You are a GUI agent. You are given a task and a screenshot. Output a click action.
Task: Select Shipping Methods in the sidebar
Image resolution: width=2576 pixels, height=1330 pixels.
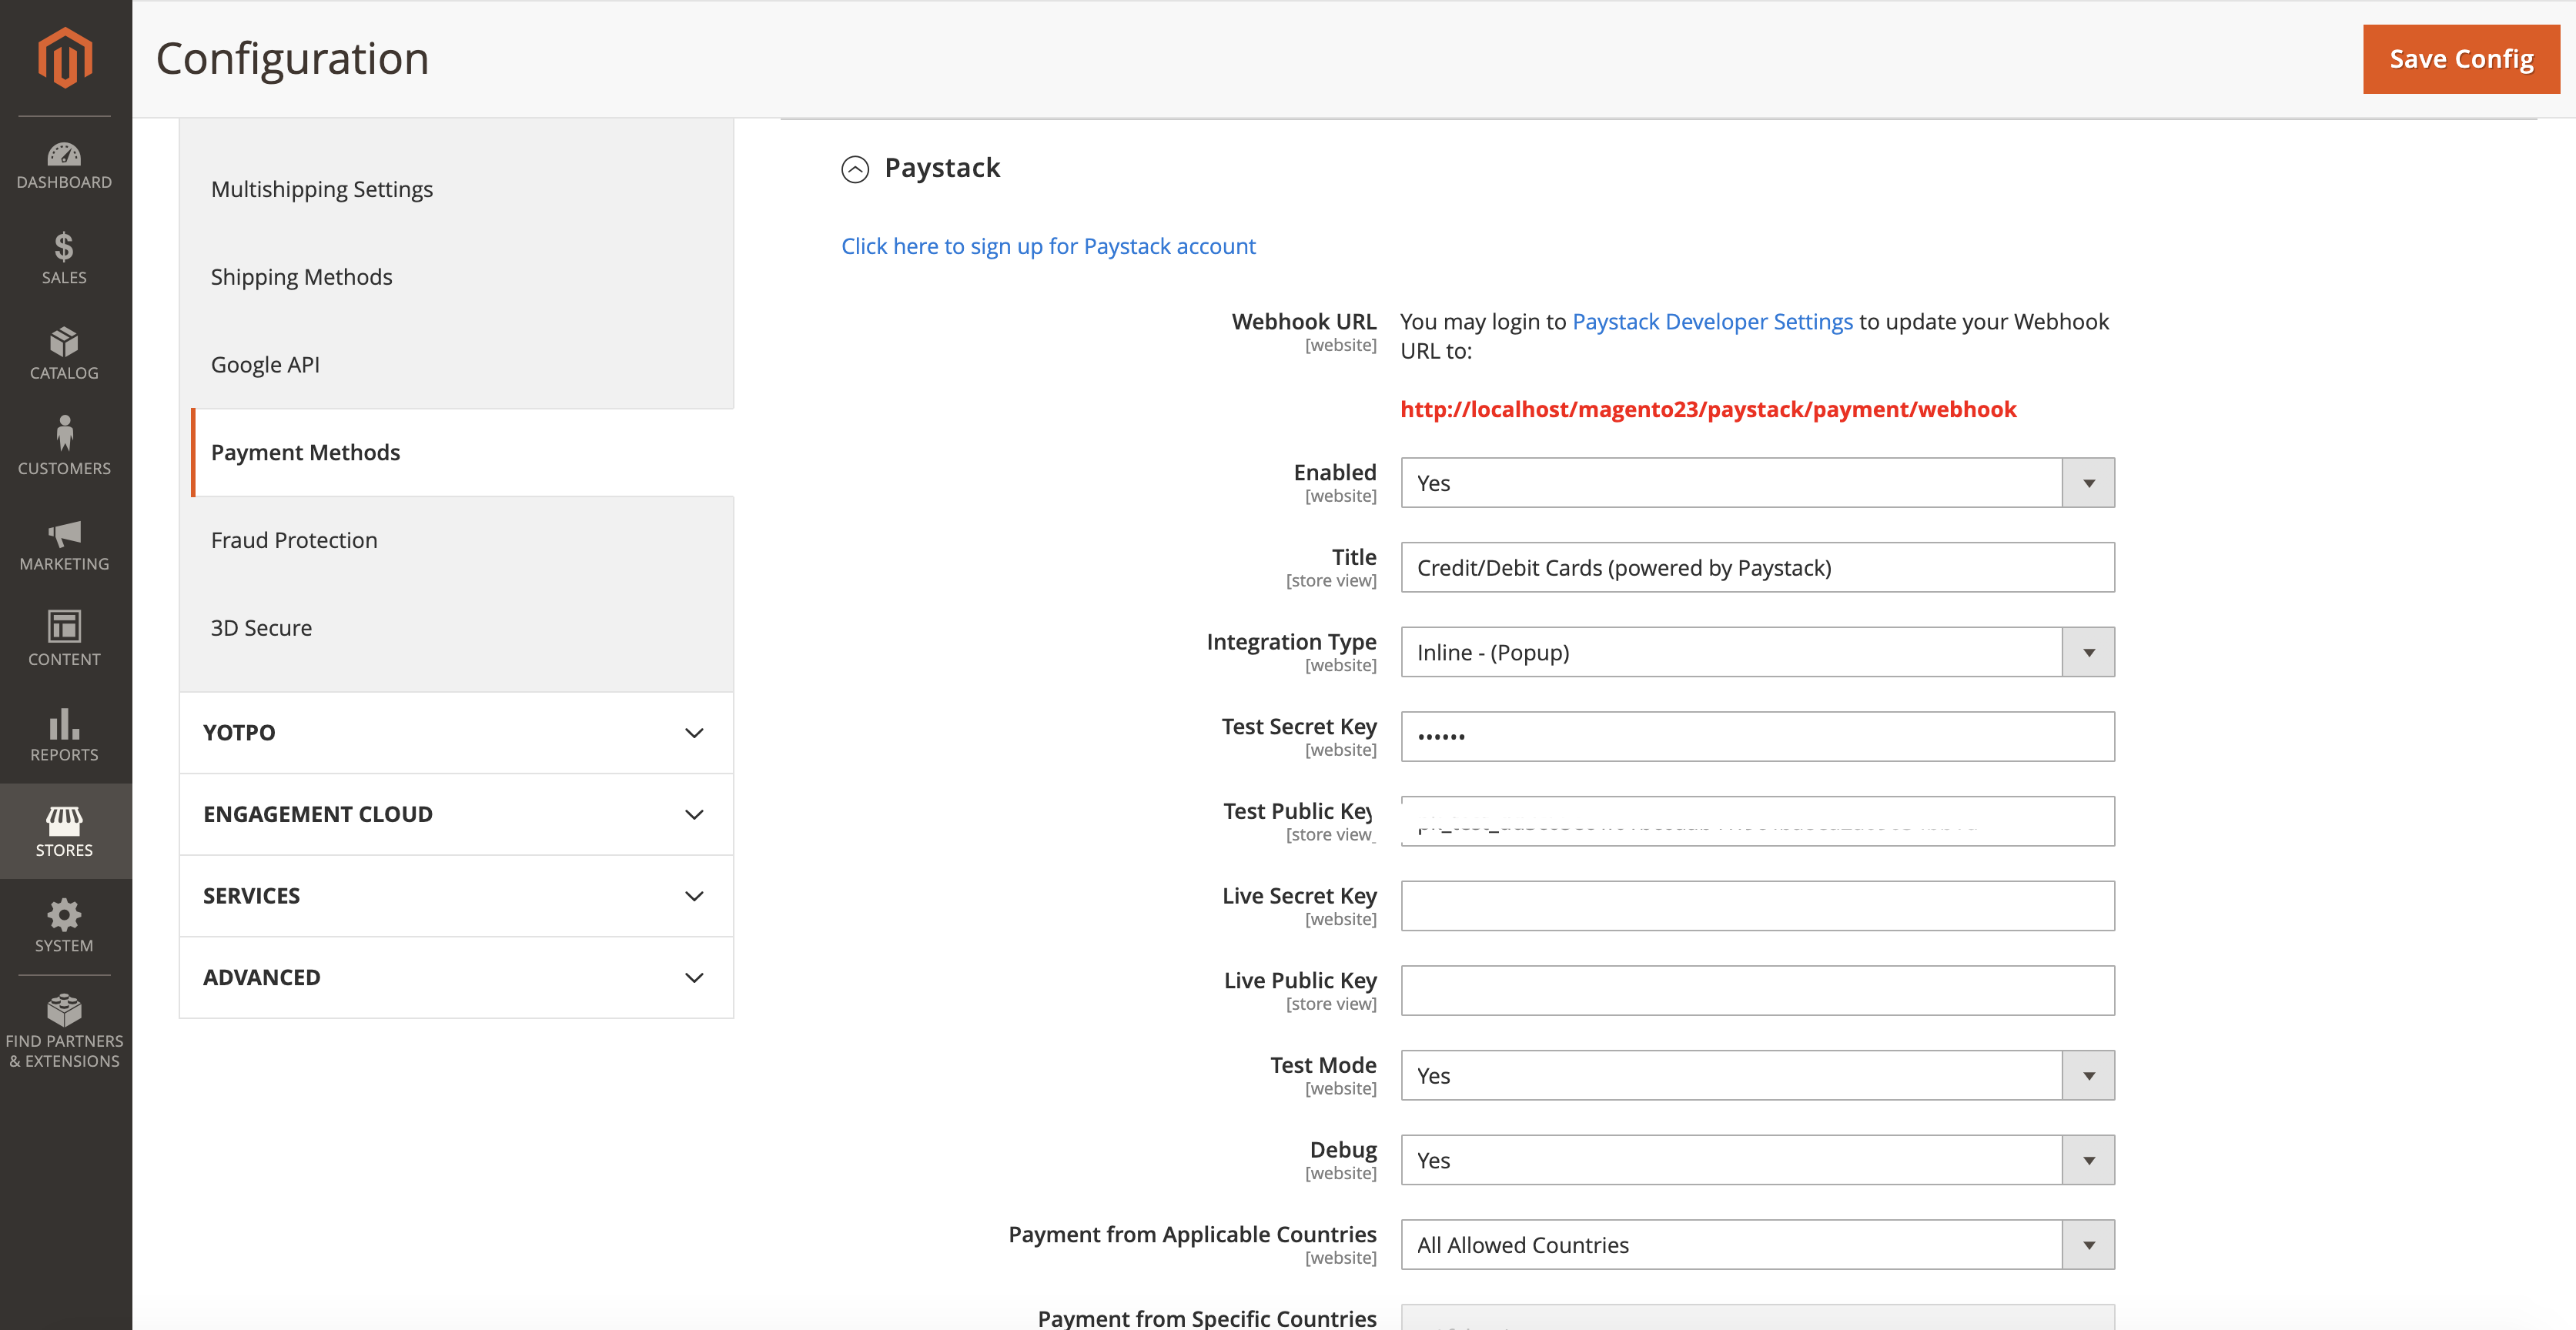(x=301, y=277)
